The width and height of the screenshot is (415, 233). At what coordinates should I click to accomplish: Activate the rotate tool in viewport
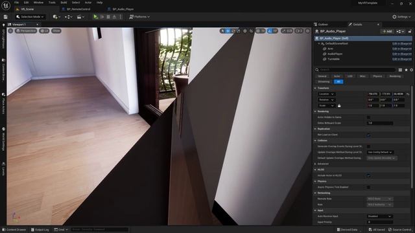pyautogui.click(x=233, y=31)
